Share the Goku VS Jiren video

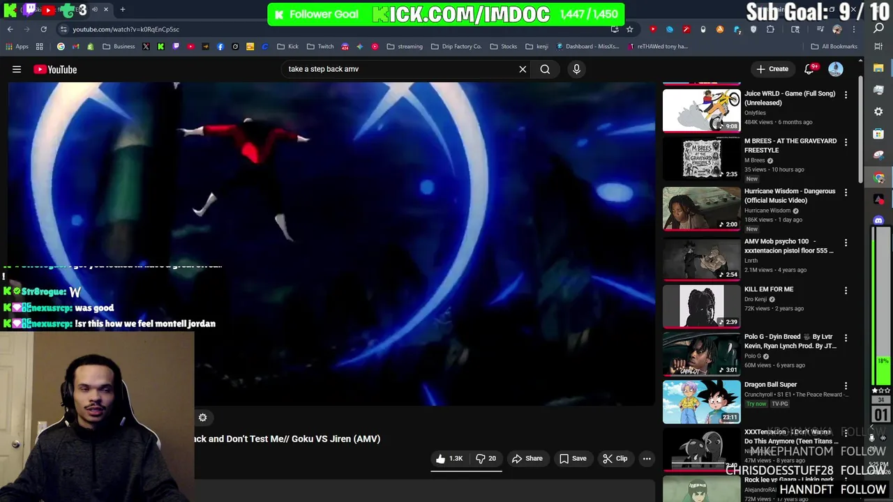(527, 458)
